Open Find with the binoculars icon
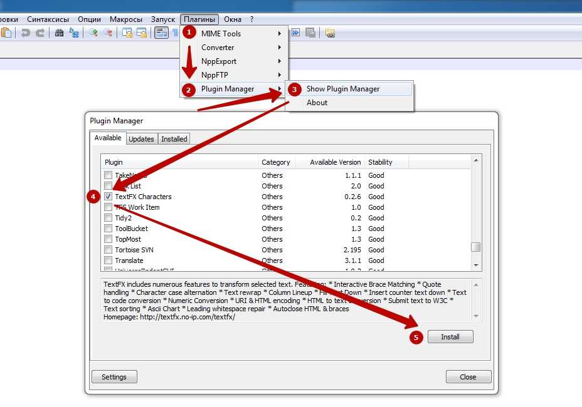This screenshot has height=407, width=582. point(59,33)
